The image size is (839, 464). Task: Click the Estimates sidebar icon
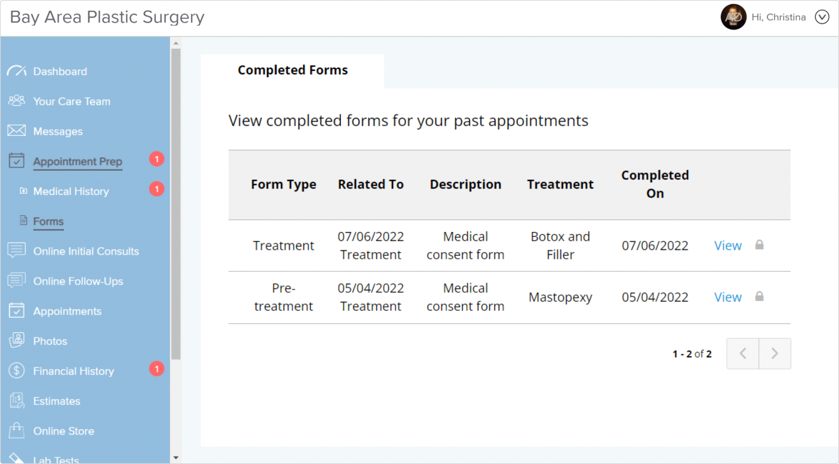click(x=16, y=401)
